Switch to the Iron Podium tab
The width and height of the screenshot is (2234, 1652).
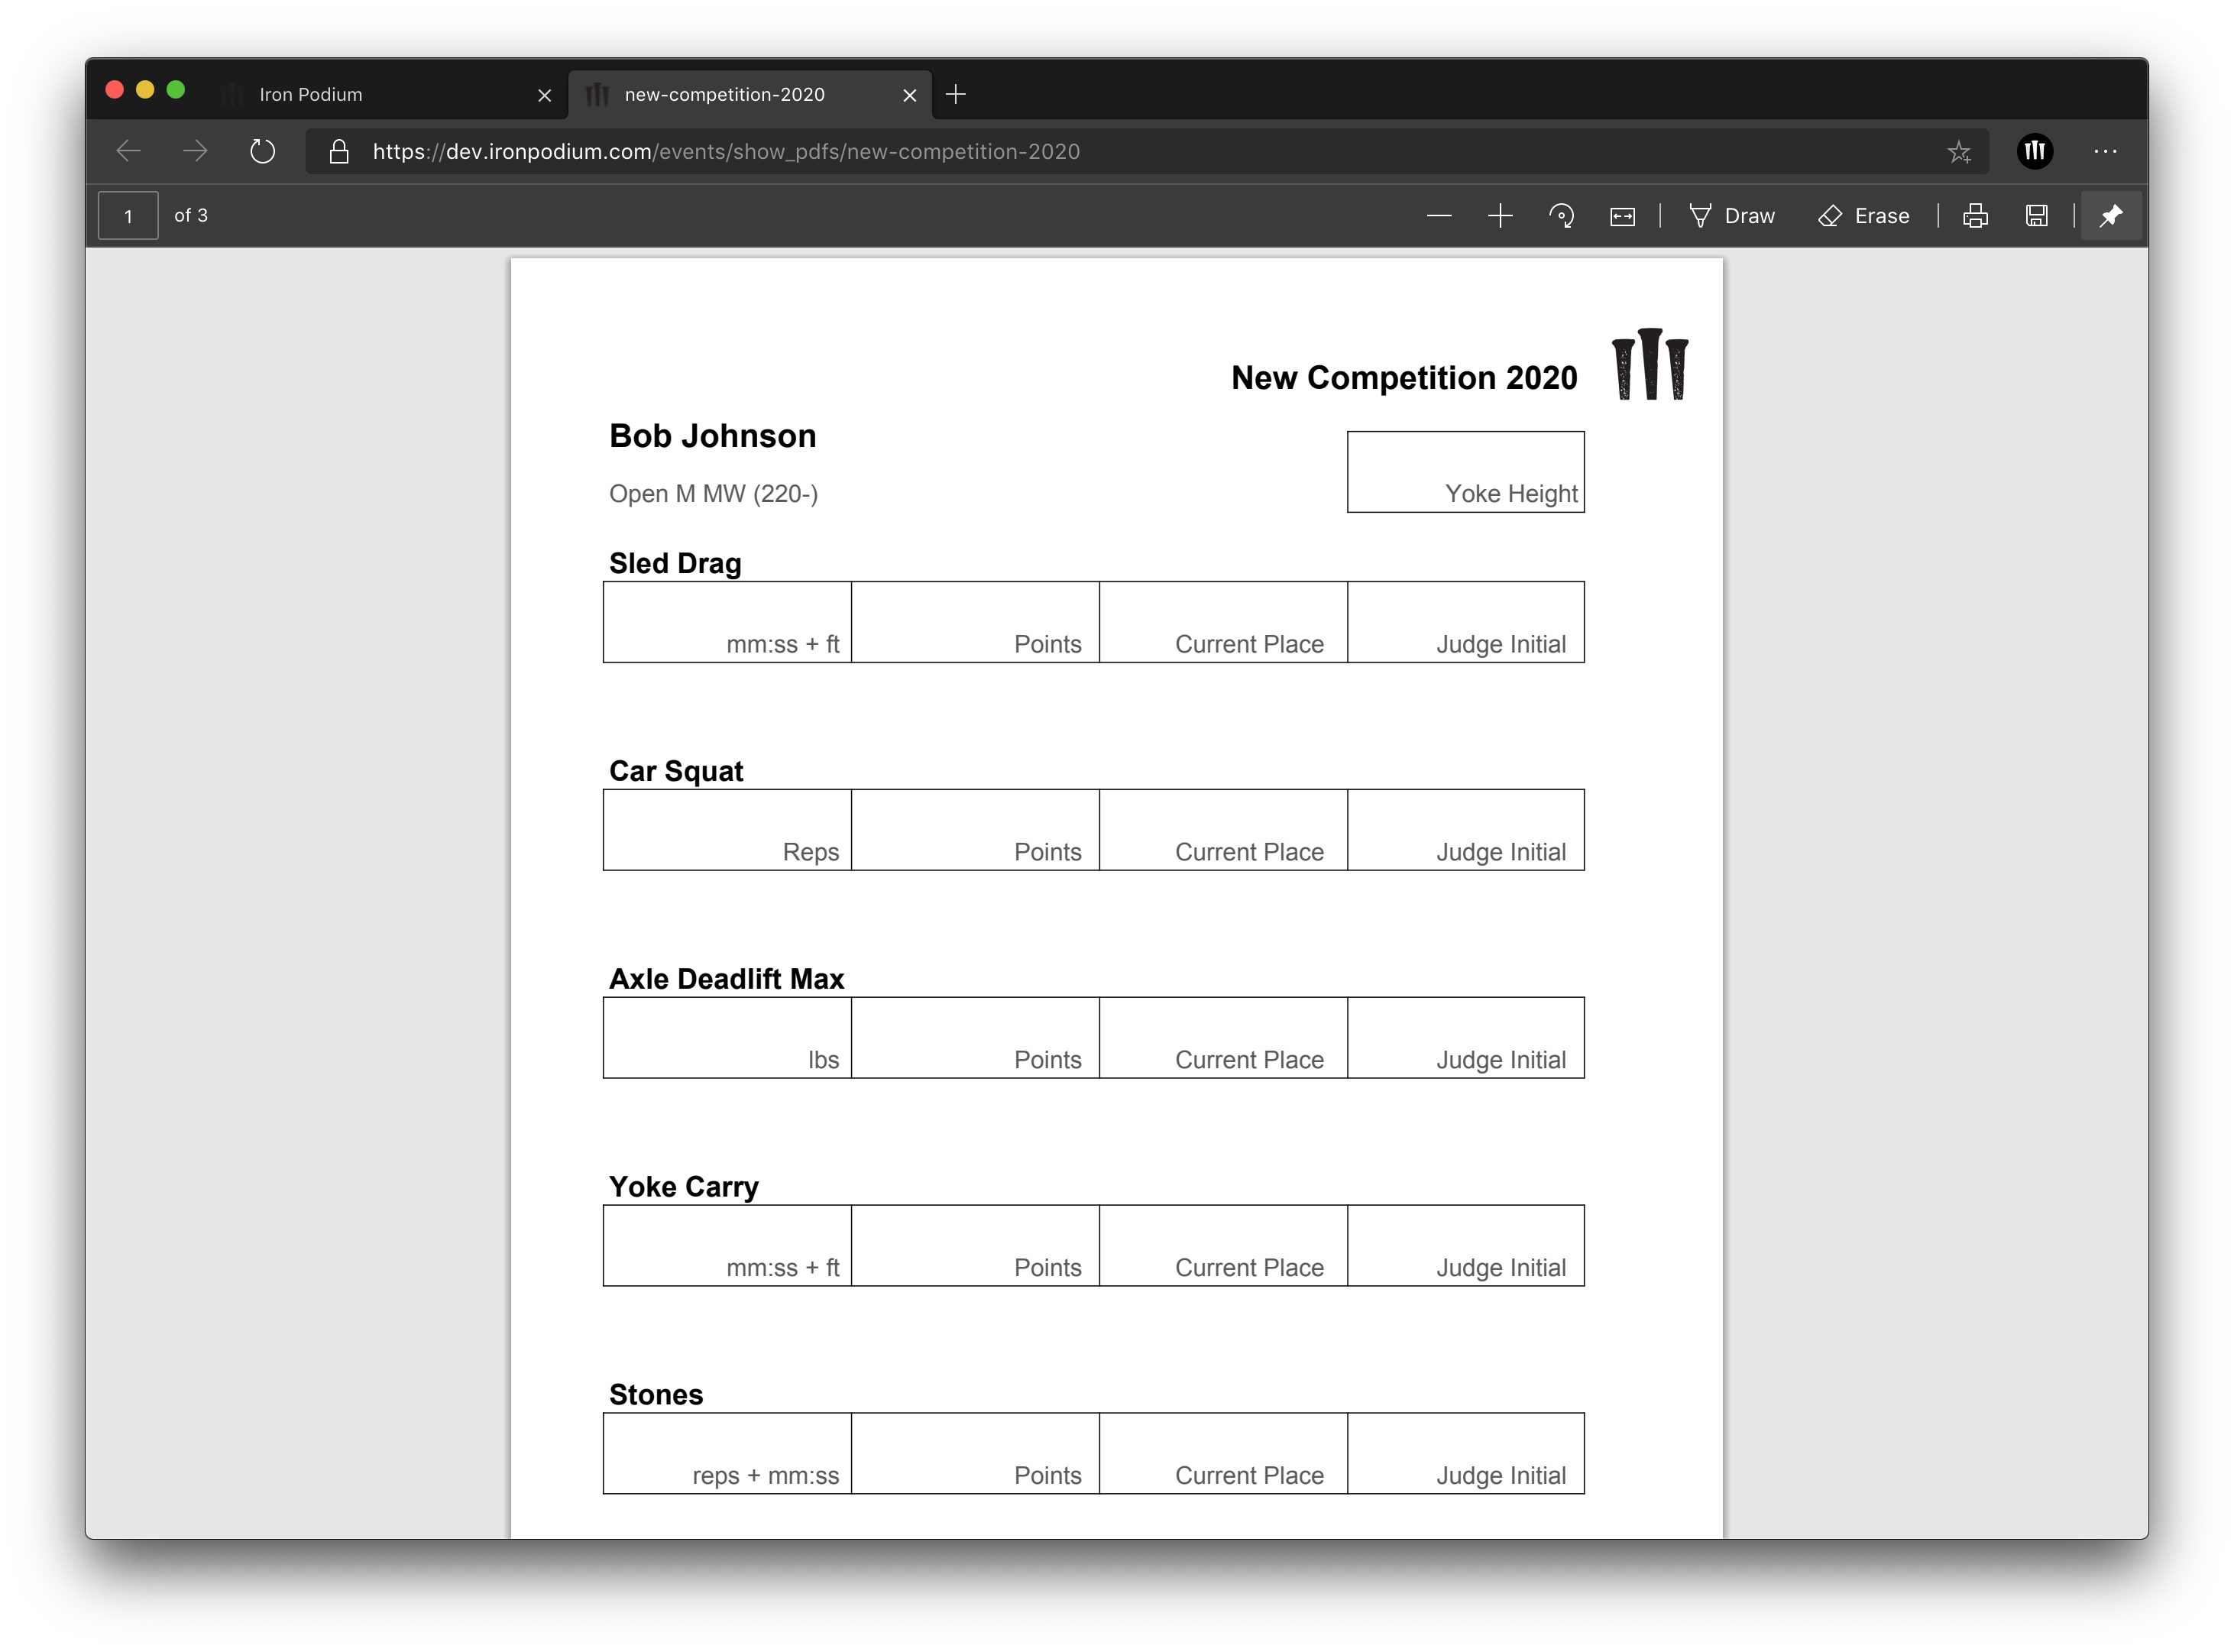tap(385, 94)
